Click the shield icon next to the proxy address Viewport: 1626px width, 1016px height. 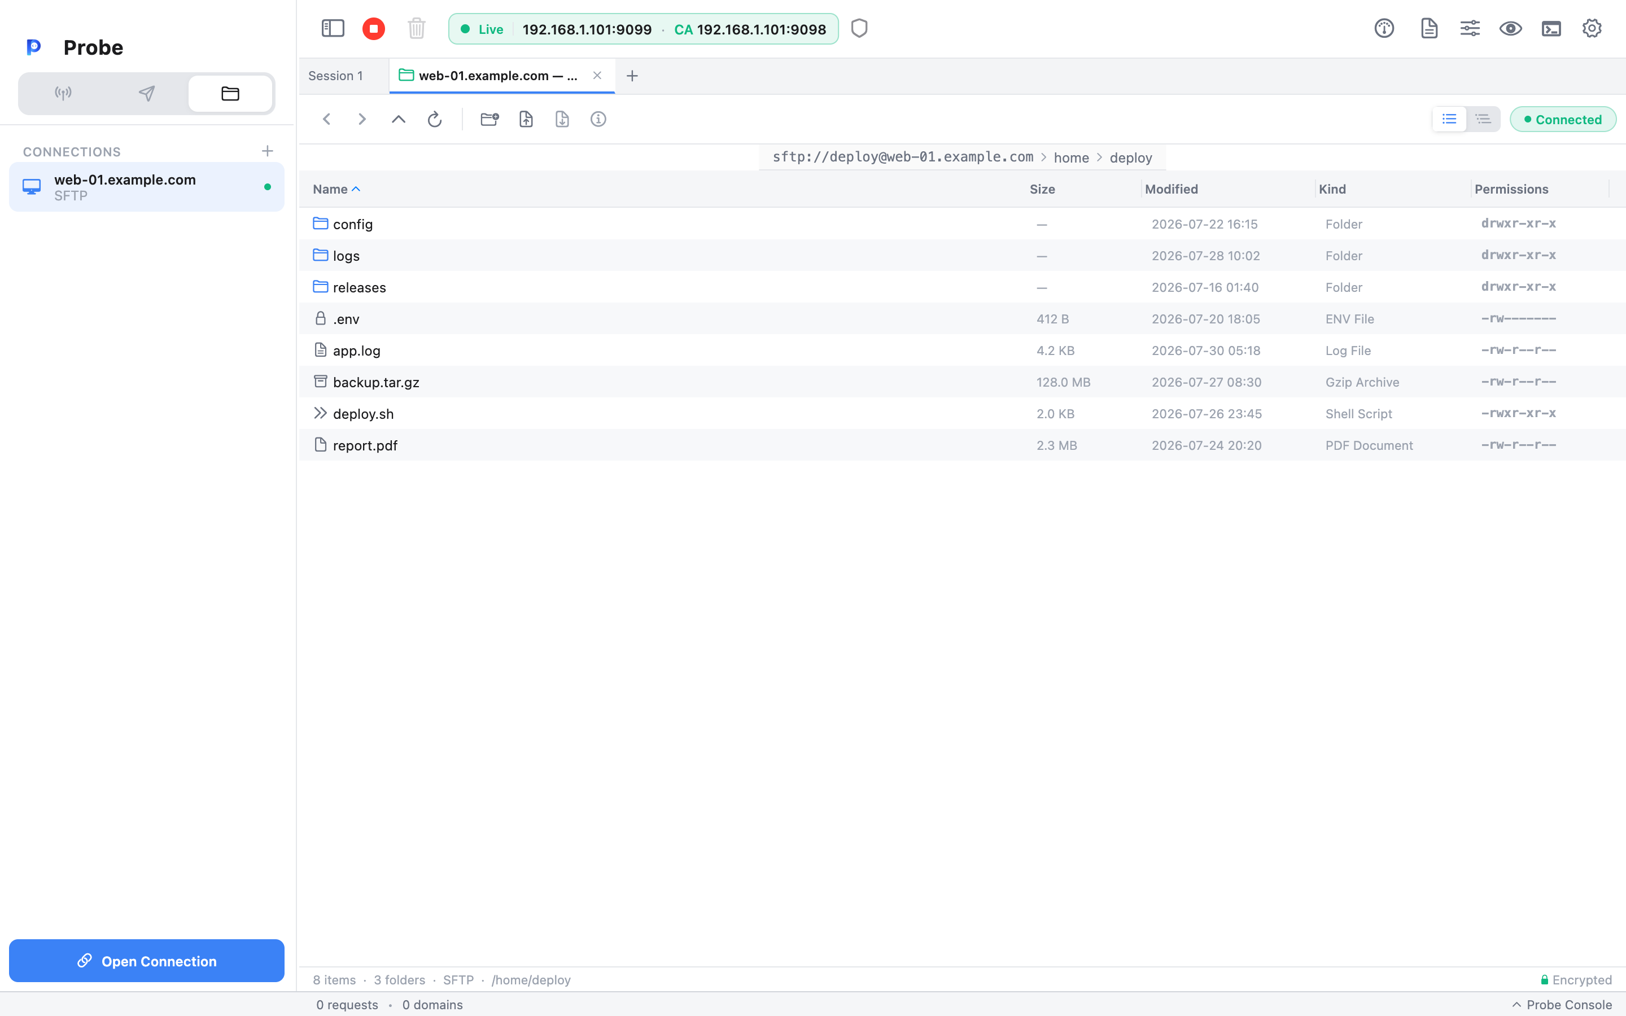coord(859,28)
